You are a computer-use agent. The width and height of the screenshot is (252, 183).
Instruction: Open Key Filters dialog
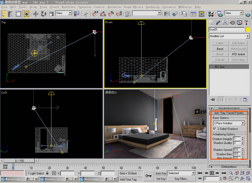(x=182, y=179)
